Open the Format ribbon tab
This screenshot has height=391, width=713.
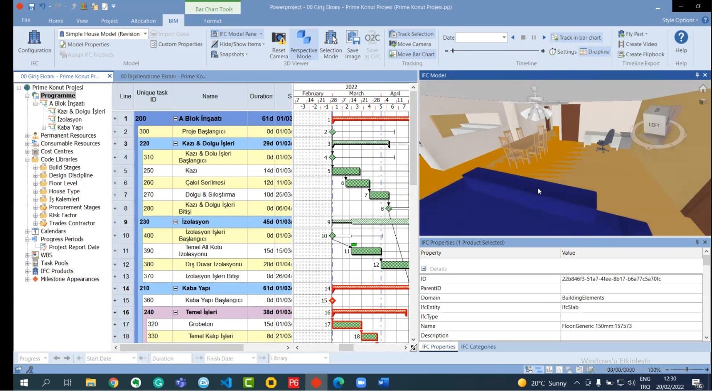coord(213,21)
